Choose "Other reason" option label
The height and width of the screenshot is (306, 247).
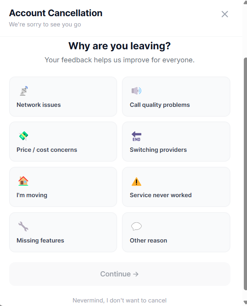click(148, 241)
